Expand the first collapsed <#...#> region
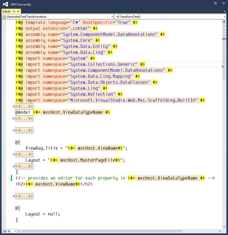This screenshot has height=235, width=228. (x=14, y=106)
